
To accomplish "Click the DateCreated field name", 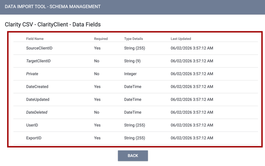I will click(37, 87).
